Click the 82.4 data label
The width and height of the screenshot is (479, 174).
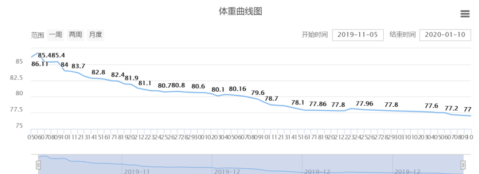click(118, 75)
